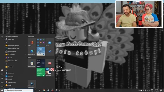
Task: Open the user account icon in Start sidebar
Action: (x=2, y=70)
